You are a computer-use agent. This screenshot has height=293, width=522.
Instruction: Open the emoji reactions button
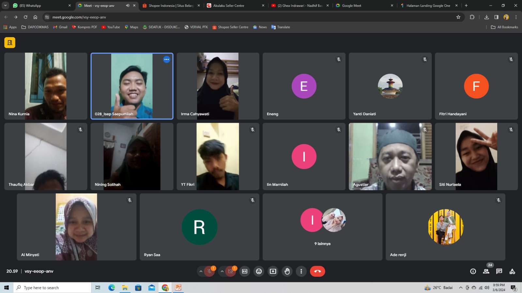tap(259, 271)
